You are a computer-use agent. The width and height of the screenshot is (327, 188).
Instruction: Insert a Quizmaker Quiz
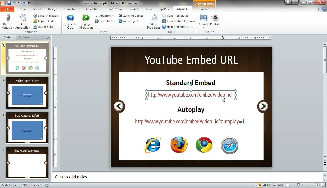click(70, 21)
